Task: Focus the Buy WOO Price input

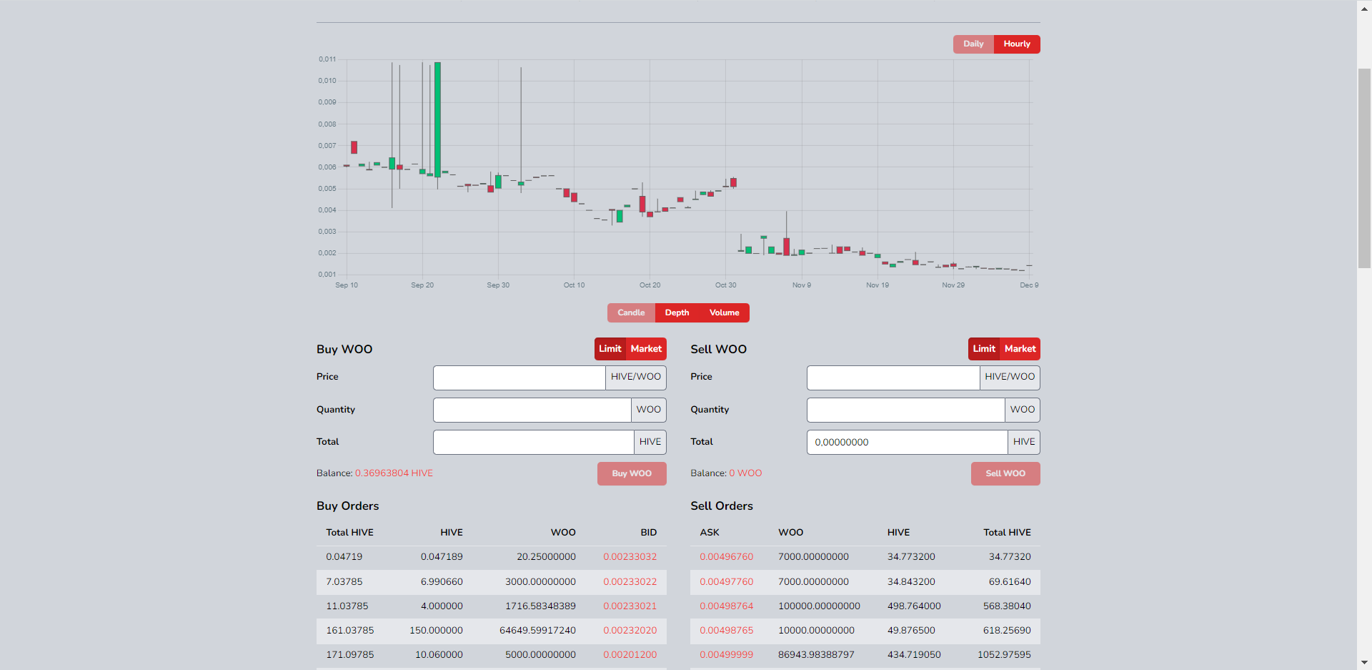Action: pos(520,378)
